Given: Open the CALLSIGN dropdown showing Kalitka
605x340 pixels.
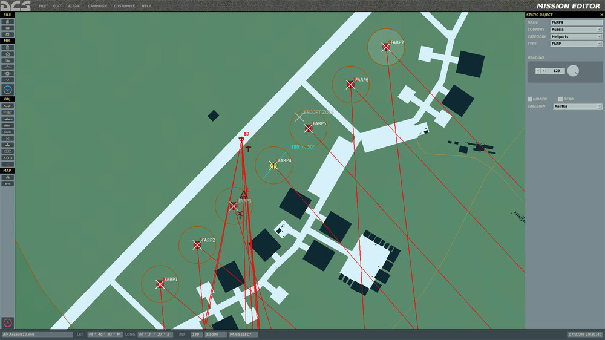Looking at the screenshot, I should [578, 106].
